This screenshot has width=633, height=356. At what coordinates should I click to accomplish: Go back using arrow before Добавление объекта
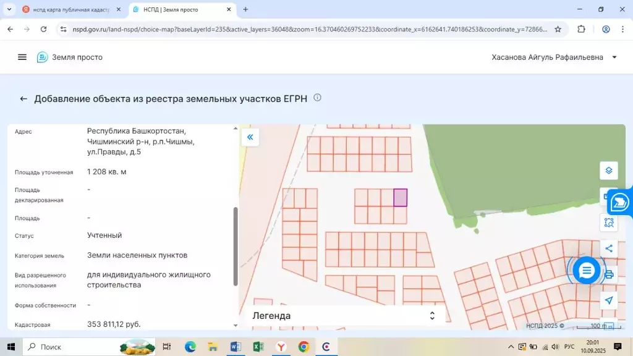[23, 99]
